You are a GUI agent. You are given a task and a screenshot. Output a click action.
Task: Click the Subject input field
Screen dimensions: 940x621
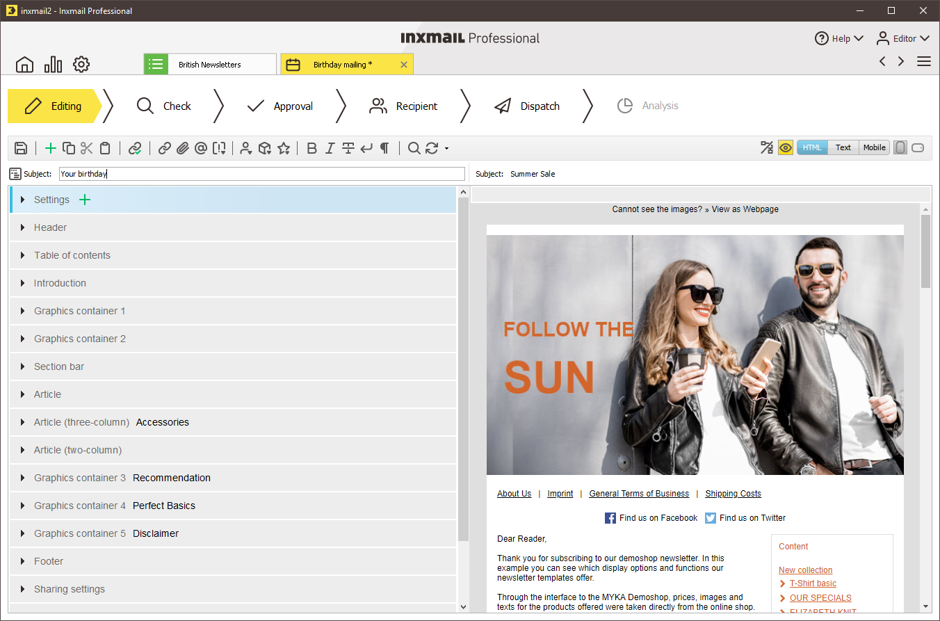click(261, 174)
